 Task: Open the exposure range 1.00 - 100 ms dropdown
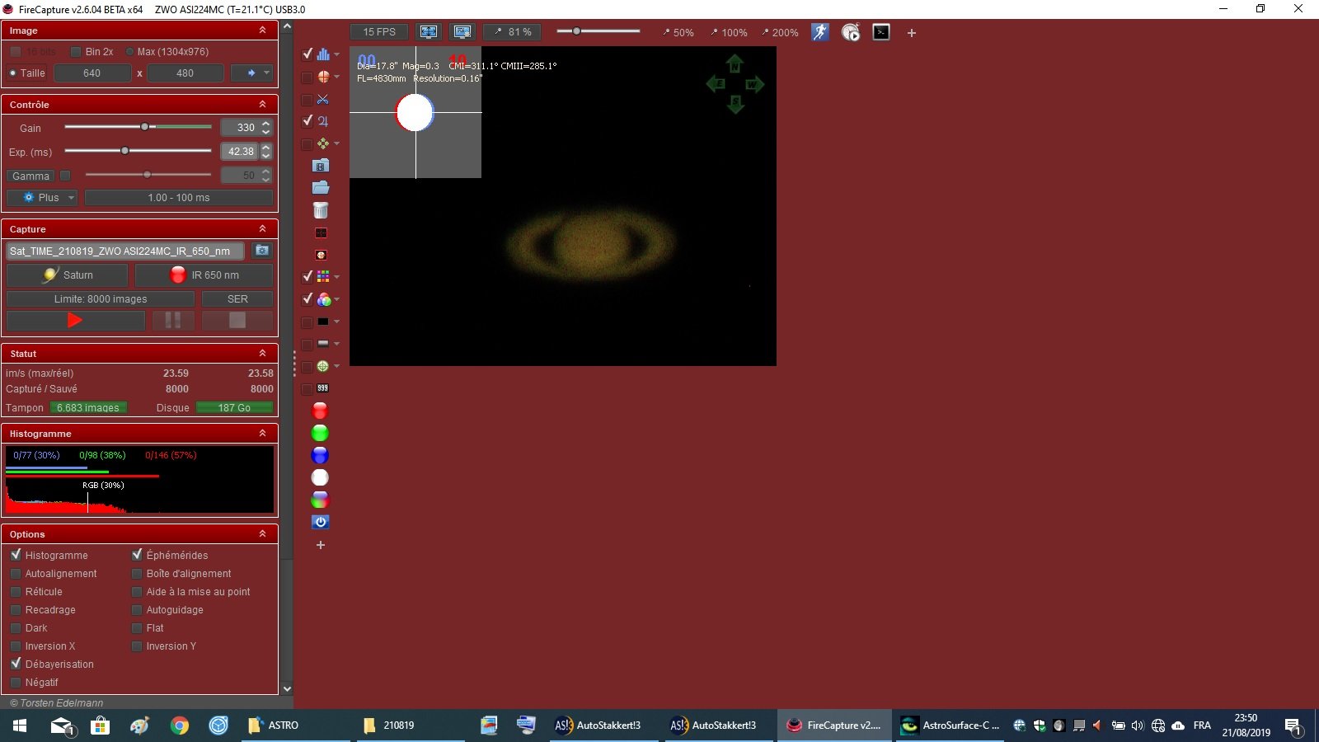tap(179, 198)
